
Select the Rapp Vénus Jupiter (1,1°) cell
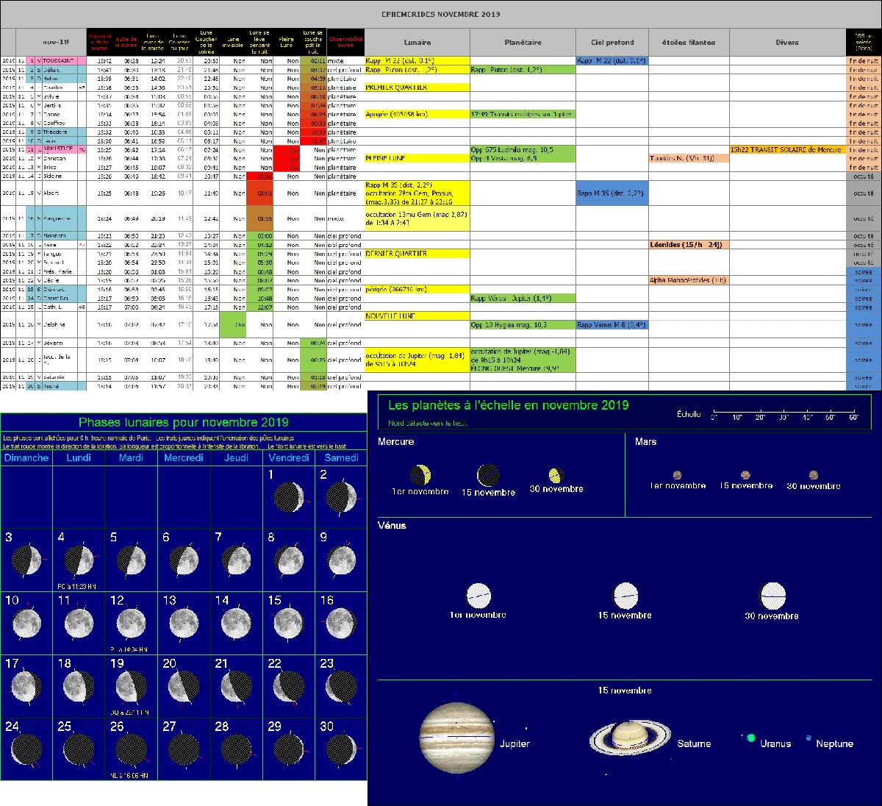(x=523, y=299)
